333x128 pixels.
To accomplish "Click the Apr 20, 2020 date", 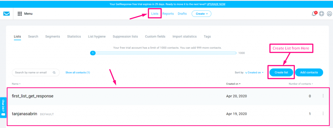I will coord(237,96).
